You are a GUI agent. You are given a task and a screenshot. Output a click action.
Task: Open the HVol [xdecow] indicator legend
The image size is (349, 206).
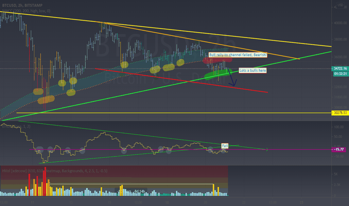[x=55, y=171]
